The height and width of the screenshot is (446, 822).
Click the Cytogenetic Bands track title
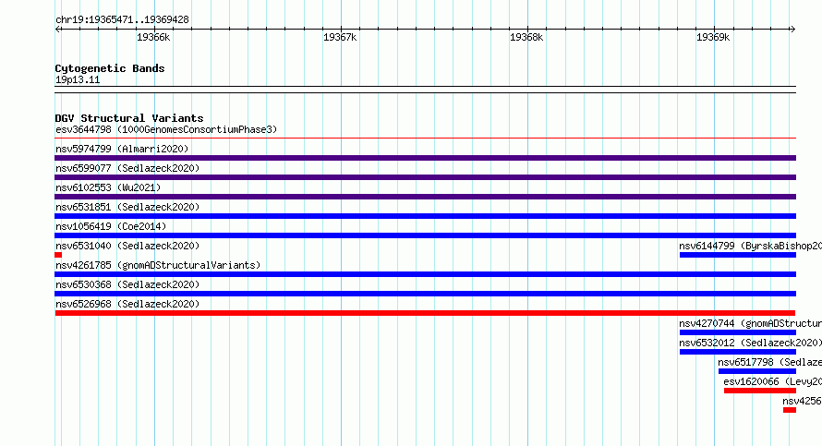pos(110,68)
